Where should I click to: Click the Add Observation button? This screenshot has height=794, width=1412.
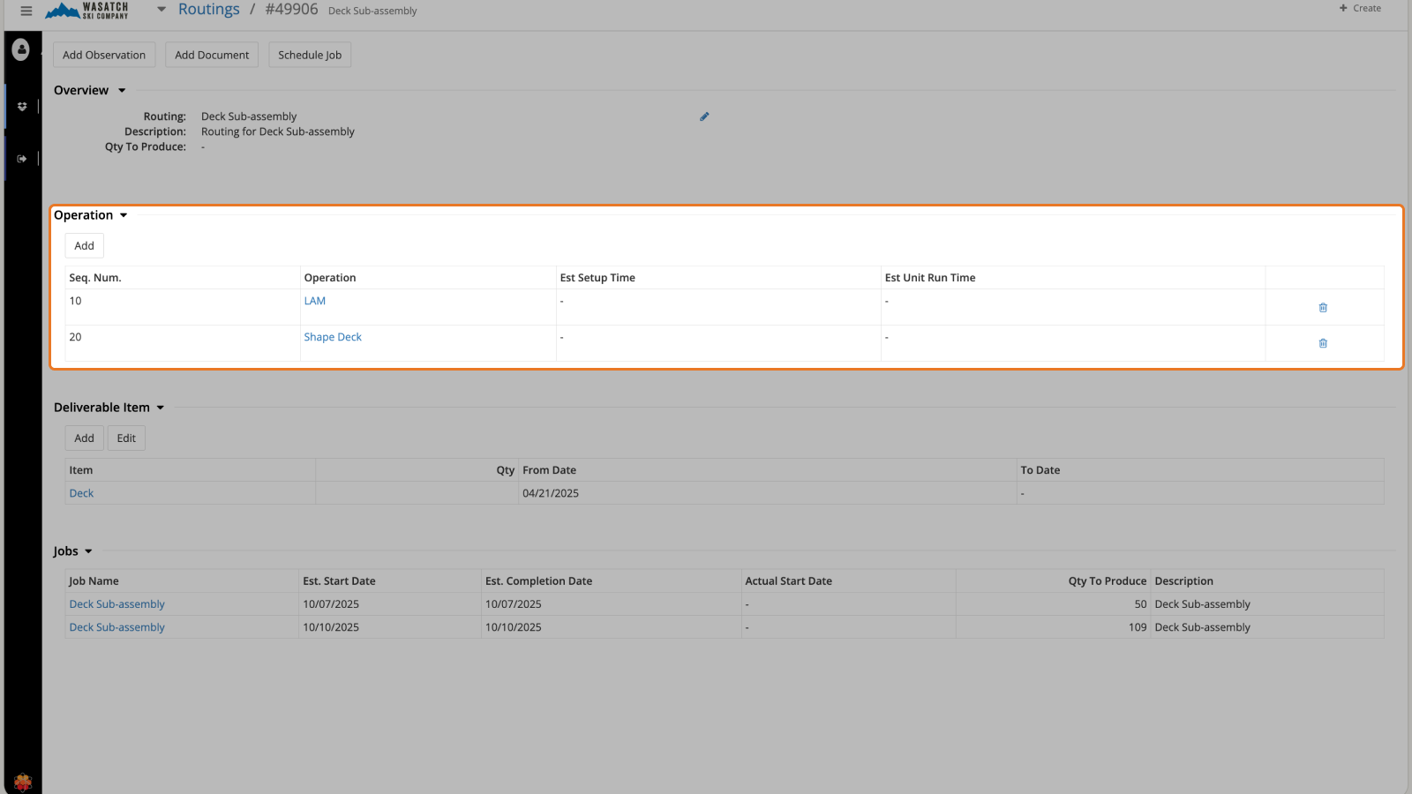[103, 54]
